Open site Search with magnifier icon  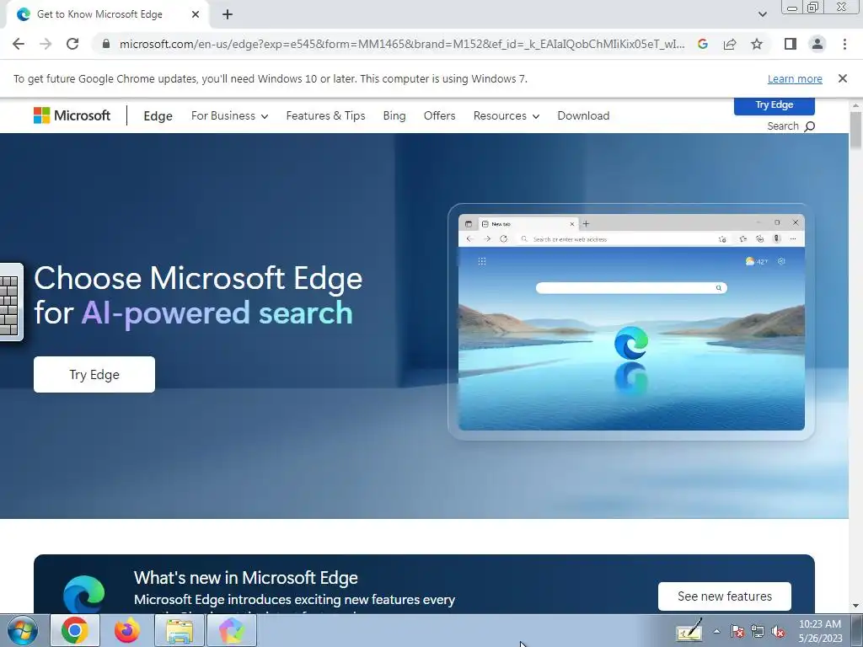point(791,126)
